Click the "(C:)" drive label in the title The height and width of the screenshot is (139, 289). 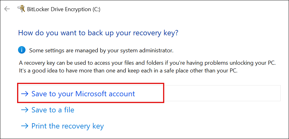(94, 9)
